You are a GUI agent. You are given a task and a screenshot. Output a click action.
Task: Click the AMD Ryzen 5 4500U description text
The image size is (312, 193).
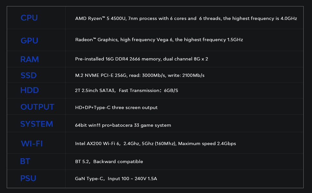186,19
